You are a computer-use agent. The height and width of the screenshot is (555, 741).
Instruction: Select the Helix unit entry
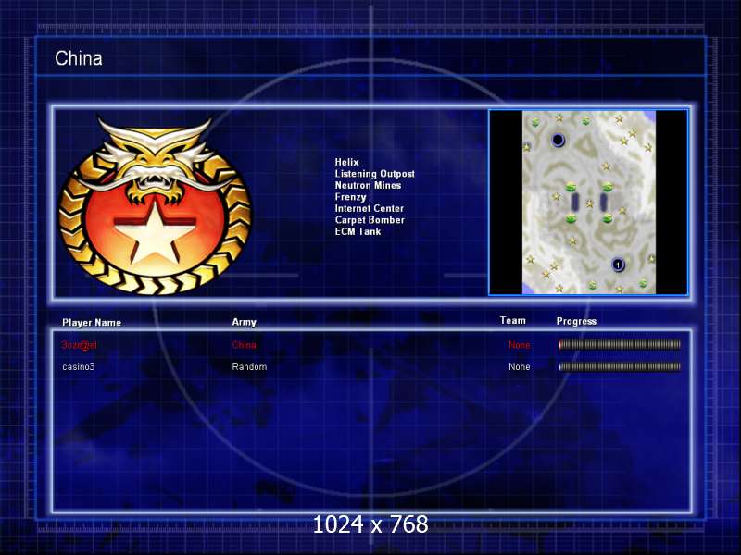(x=346, y=162)
